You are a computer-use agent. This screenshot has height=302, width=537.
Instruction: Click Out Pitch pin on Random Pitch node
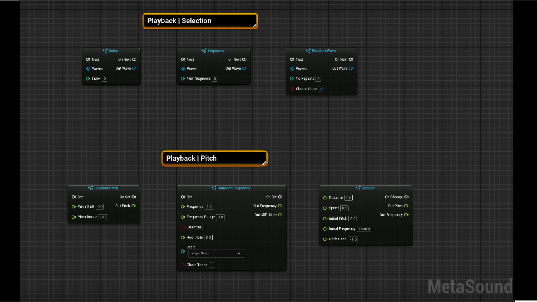click(134, 206)
